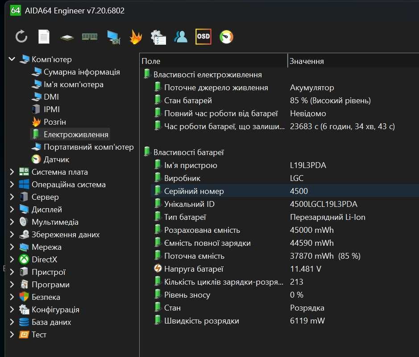Click the Властивості батареї group heading
Image resolution: width=419 pixels, height=357 pixels.
[188, 152]
